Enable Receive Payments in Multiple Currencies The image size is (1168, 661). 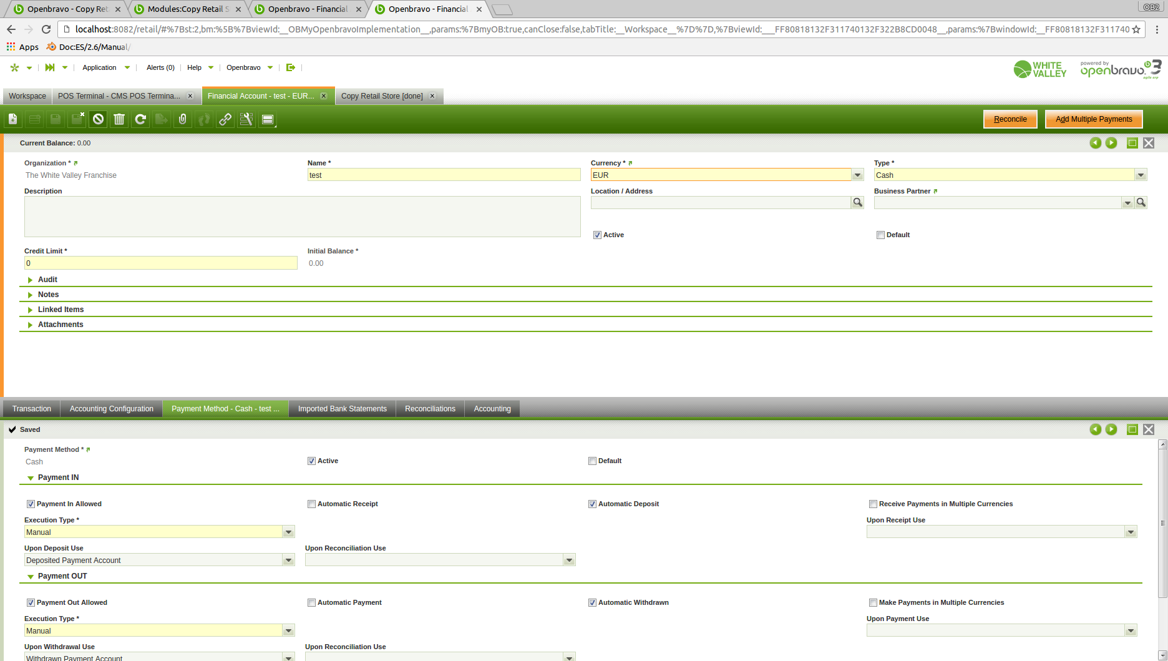point(873,504)
